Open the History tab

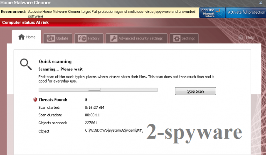tap(89, 38)
